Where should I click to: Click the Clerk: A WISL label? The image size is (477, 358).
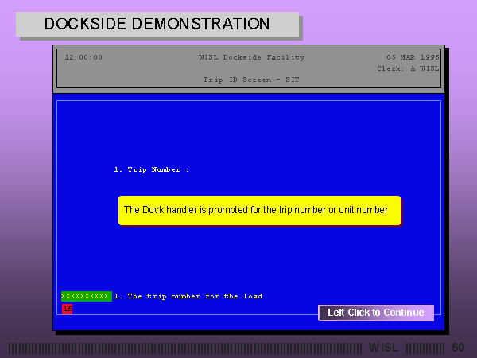[408, 68]
